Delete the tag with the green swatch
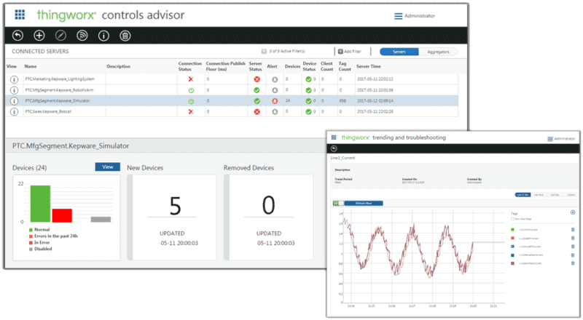Screen dimensions: 583x320 (x=573, y=230)
